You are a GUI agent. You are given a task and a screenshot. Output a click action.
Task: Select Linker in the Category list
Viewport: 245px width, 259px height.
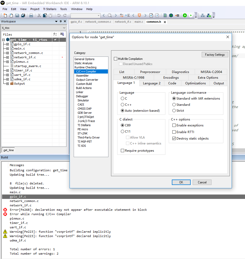coord(80,92)
